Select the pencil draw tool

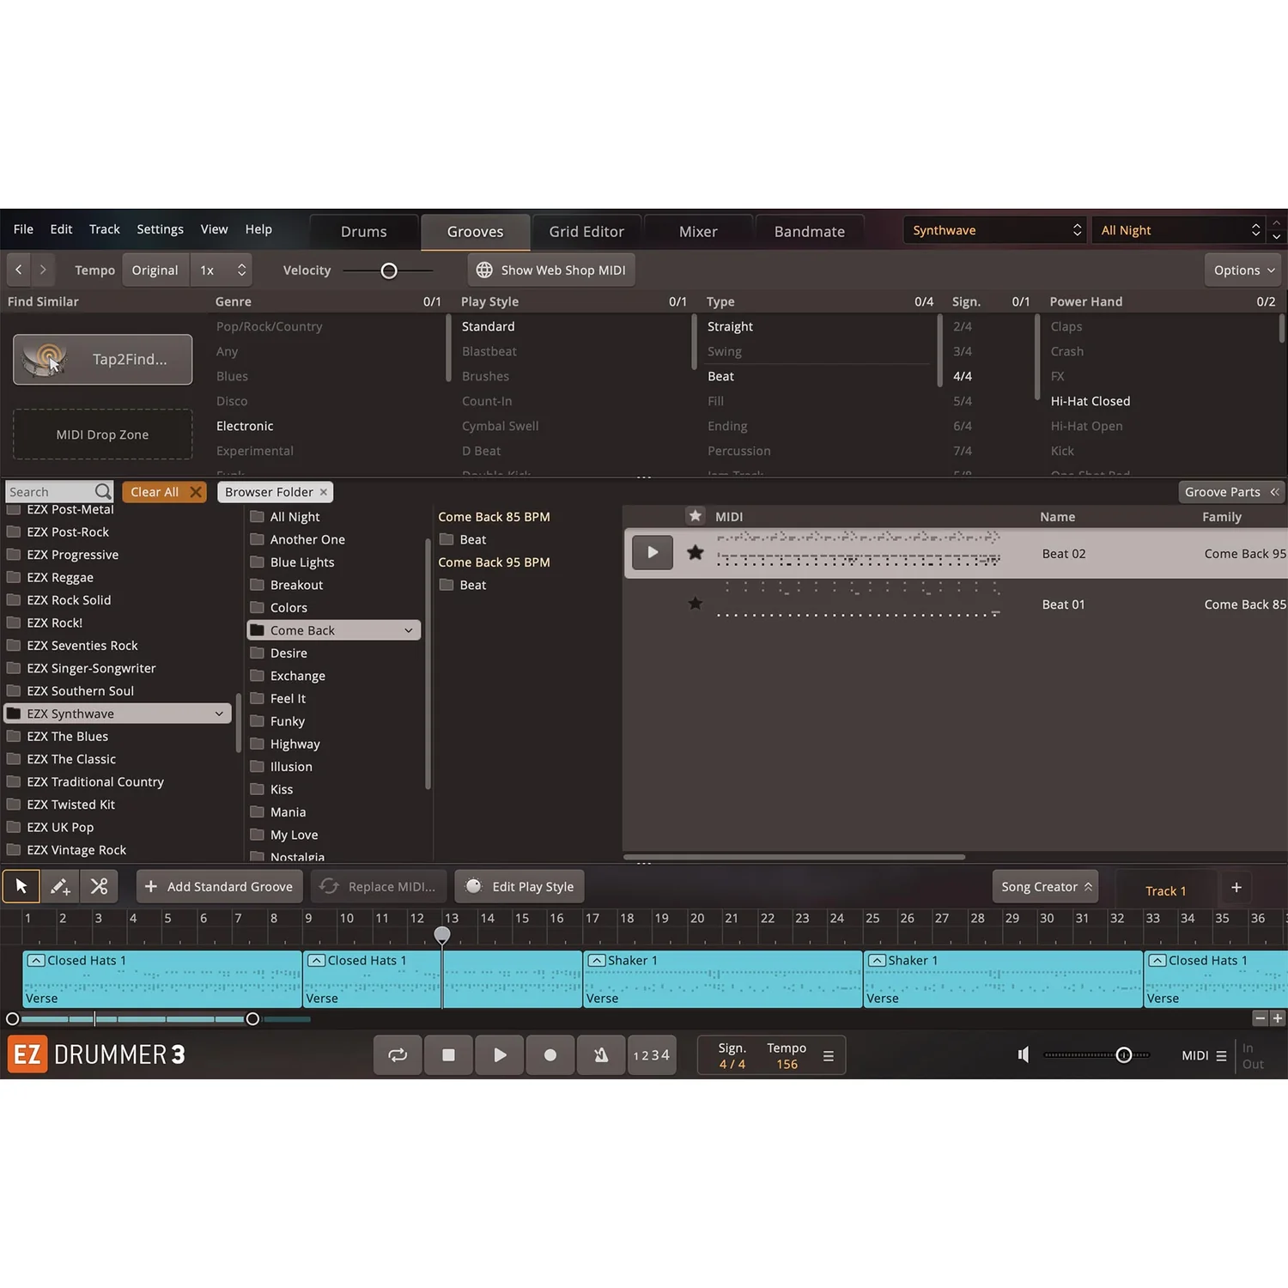(x=60, y=886)
